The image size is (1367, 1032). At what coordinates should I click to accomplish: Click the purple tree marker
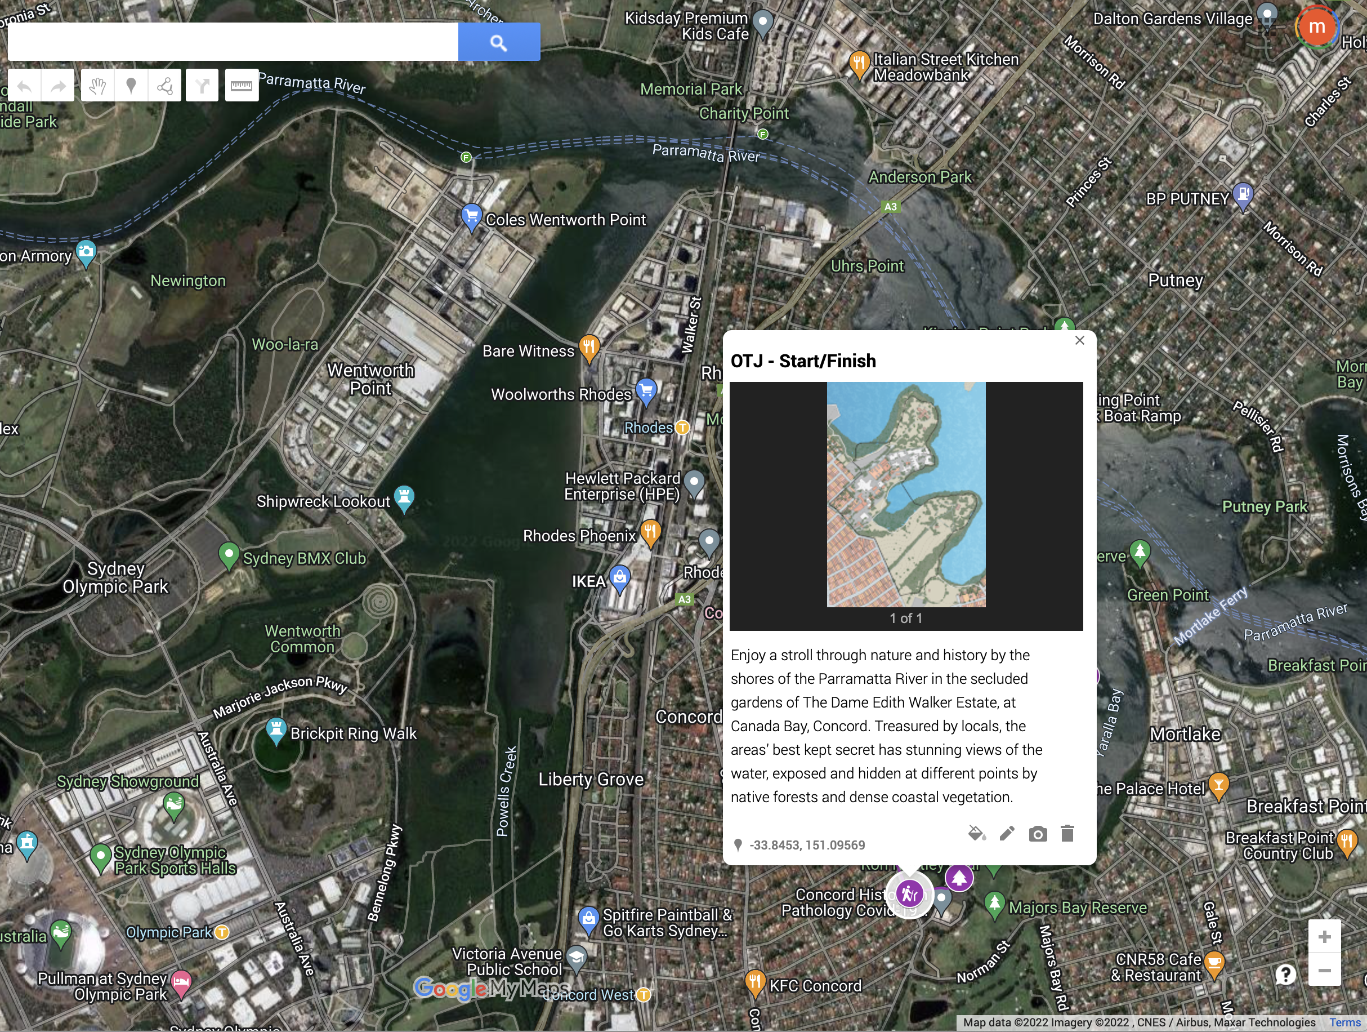click(959, 877)
